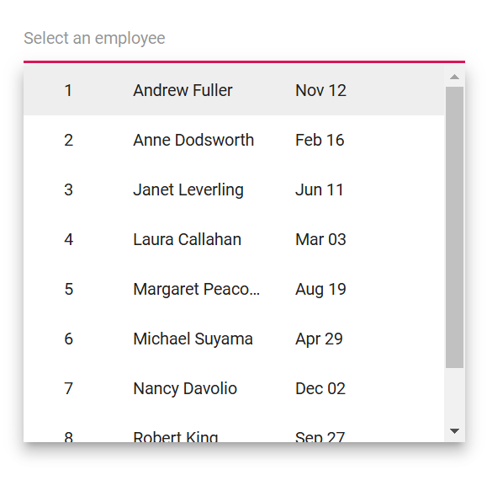This screenshot has width=487, height=491.
Task: Click the vertical scrollbar thumb
Action: point(454,227)
